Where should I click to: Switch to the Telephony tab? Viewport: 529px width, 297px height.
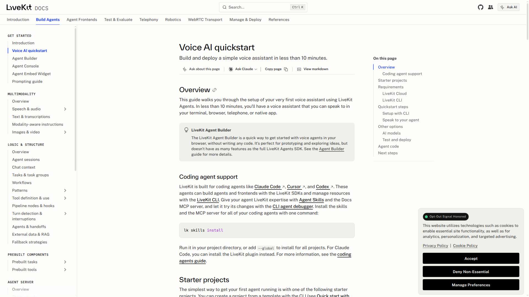(x=149, y=20)
